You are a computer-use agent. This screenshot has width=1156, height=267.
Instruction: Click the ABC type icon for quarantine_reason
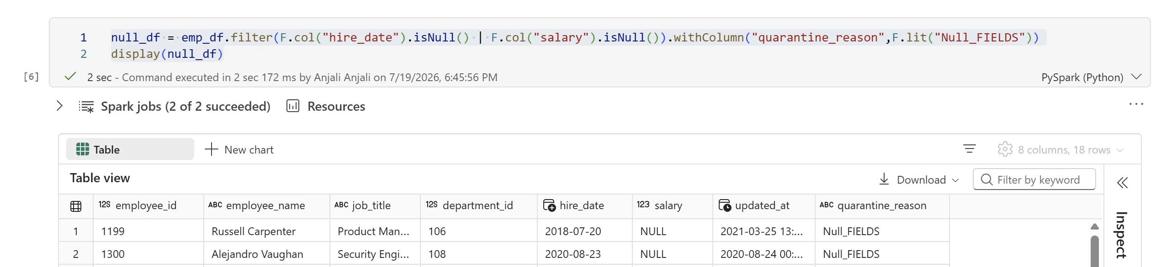tap(827, 205)
